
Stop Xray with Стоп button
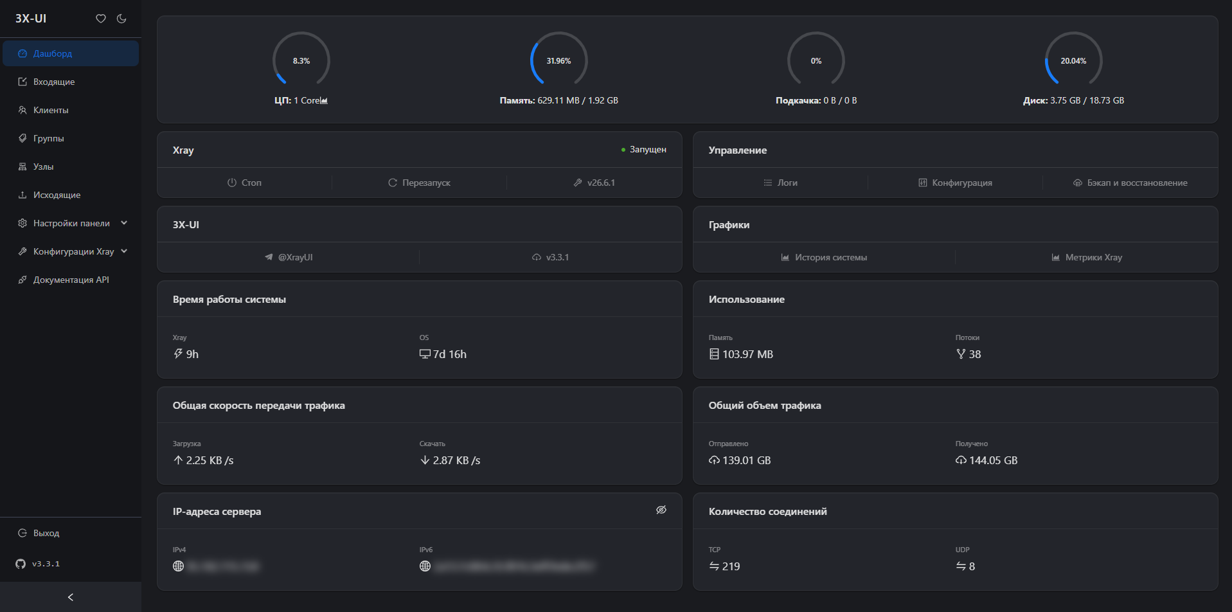coord(244,183)
